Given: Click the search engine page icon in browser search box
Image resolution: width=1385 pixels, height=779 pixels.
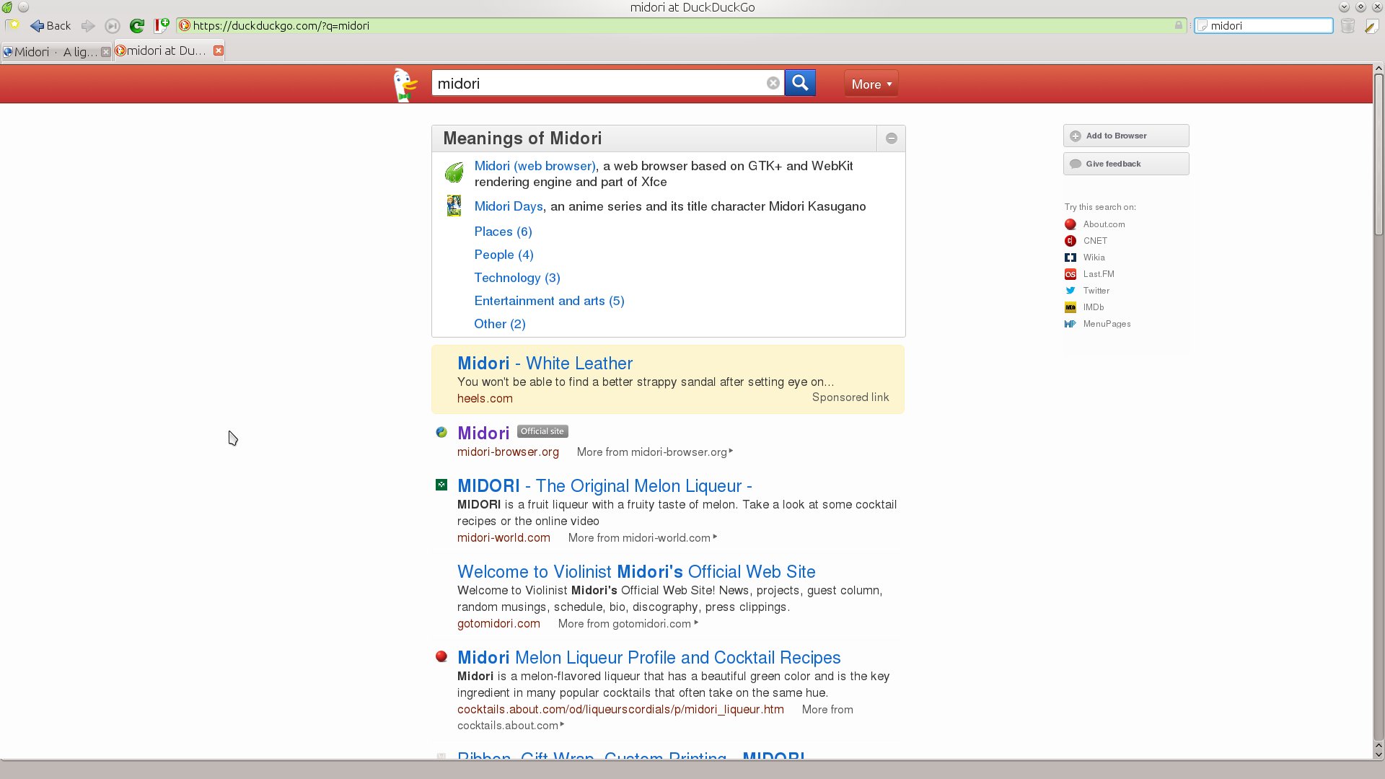Looking at the screenshot, I should pos(1202,26).
